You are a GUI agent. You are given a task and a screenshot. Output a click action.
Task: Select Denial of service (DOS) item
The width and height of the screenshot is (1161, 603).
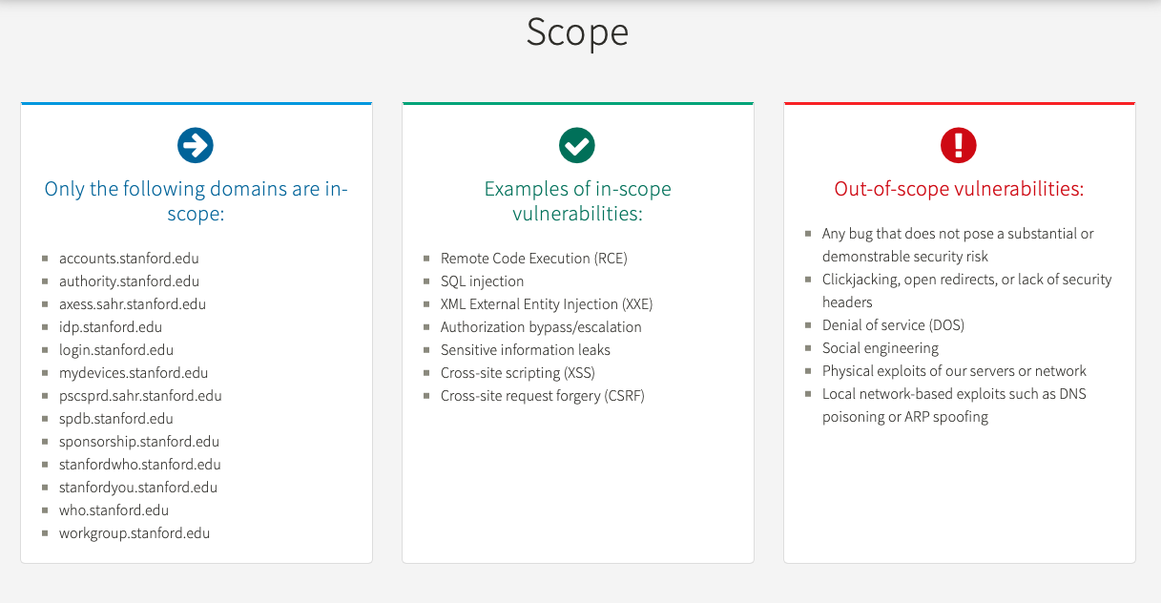pos(893,325)
